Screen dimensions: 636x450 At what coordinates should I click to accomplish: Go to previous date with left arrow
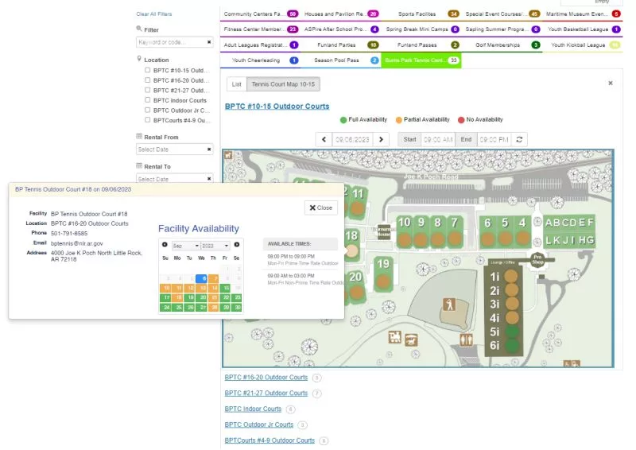(324, 139)
